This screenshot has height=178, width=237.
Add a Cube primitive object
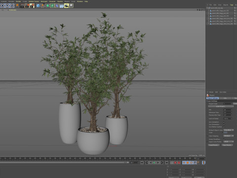coord(38,6)
